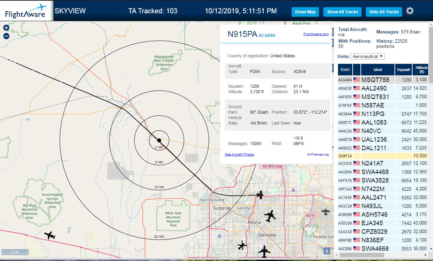Click the N915PA heading in the info panel

[242, 34]
